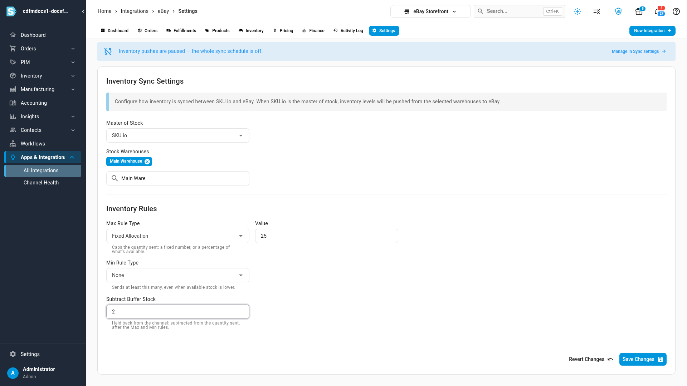
Task: Open Settings in the sidebar footer
Action: tap(43, 354)
